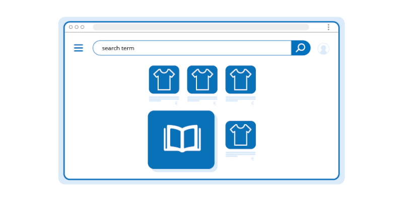
Task: Focus the browser address bar
Action: point(201,27)
